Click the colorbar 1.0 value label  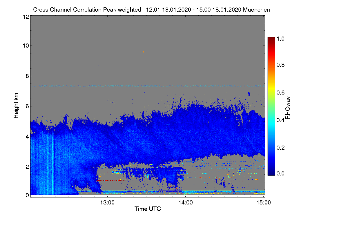coord(281,38)
